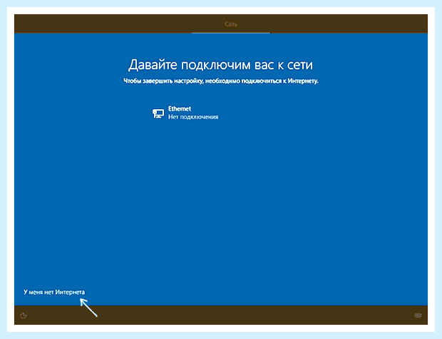
Task: Click the heading 'Давайте подключим вас к сети'
Action: (220, 65)
